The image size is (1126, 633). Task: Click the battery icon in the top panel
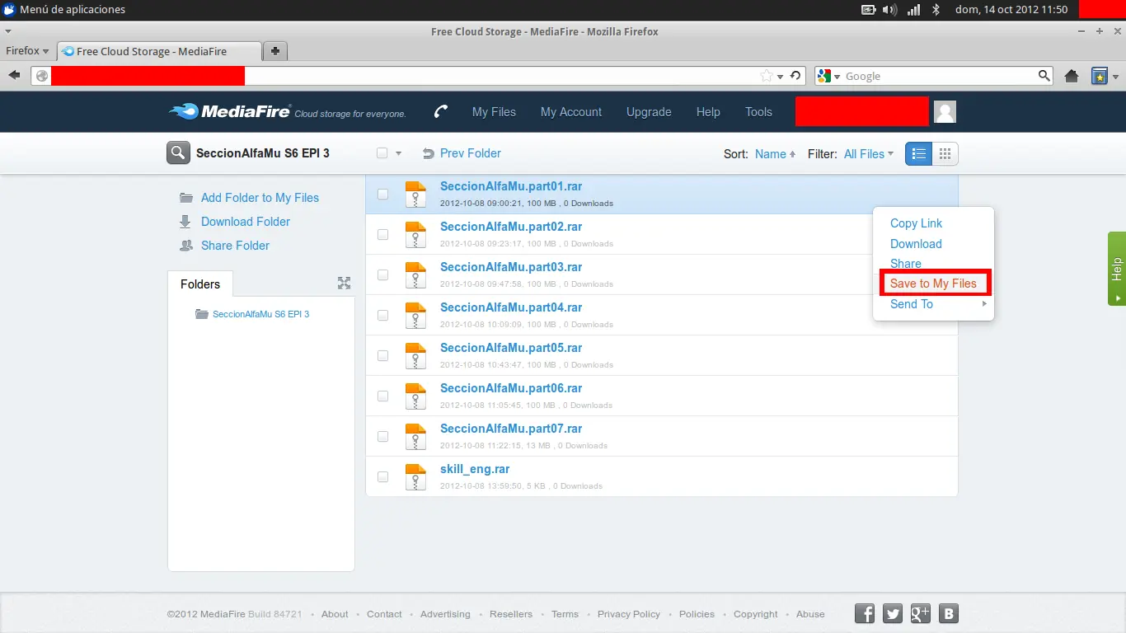868,10
